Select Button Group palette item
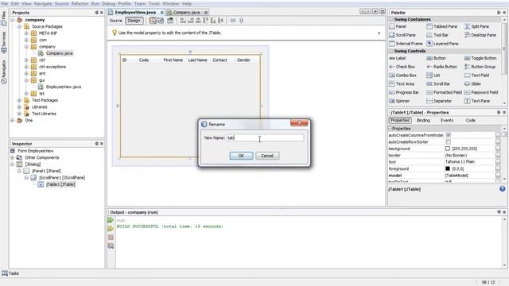 480,67
